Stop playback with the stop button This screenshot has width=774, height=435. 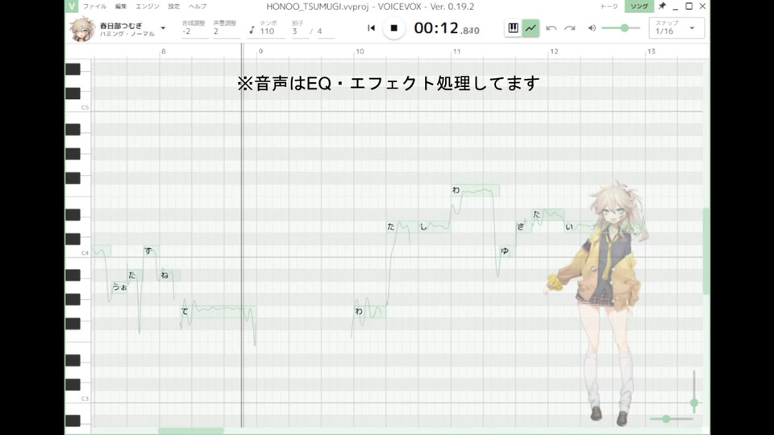[x=393, y=28]
